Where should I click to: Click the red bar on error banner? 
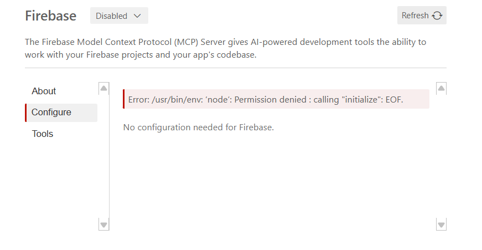pyautogui.click(x=124, y=99)
